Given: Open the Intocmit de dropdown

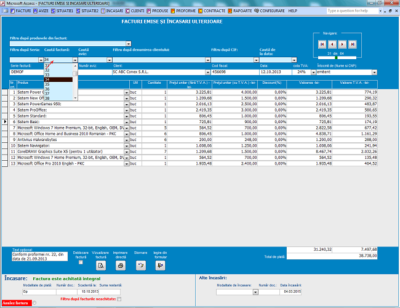Looking at the screenshot, I should [374, 72].
